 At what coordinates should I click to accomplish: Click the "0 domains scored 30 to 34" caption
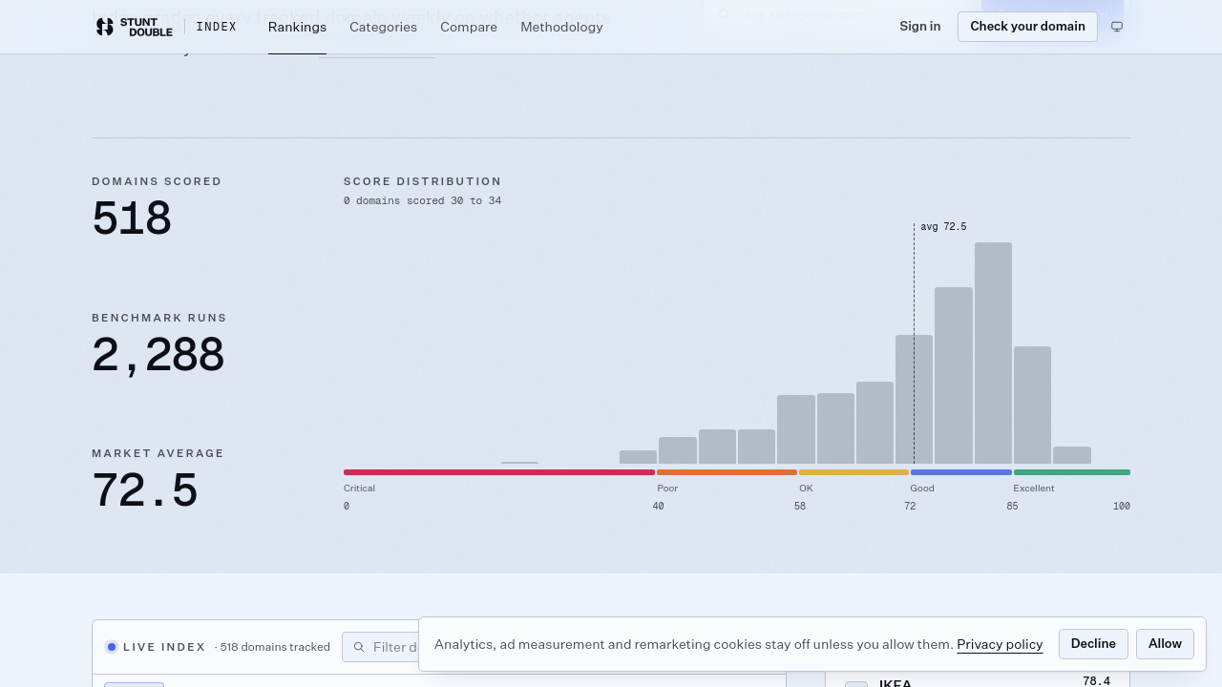(423, 201)
